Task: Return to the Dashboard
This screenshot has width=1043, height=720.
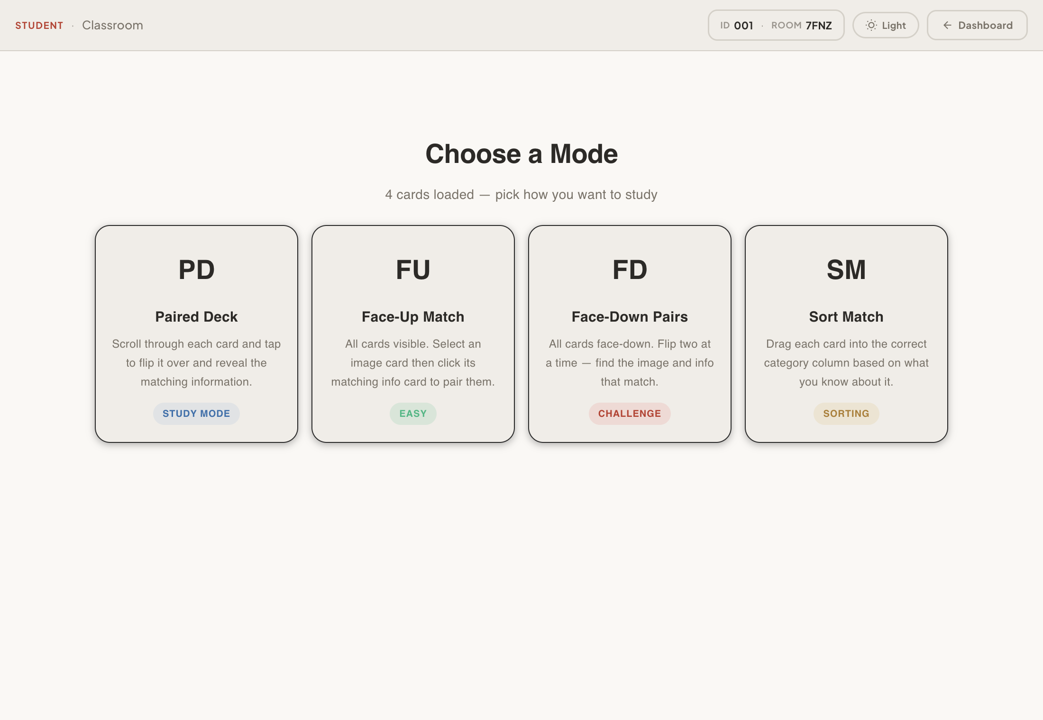Action: (x=977, y=25)
